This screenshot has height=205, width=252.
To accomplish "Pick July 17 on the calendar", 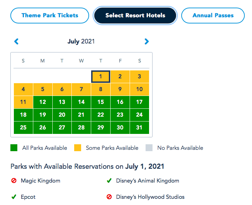I will tap(139, 102).
